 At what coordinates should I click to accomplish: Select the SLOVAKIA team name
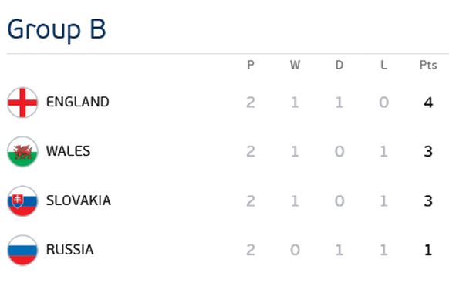tap(79, 200)
